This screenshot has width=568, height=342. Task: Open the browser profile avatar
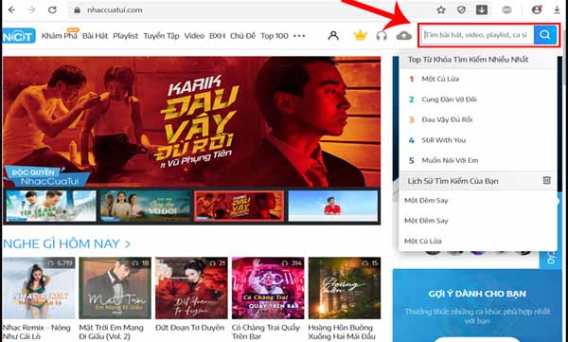[x=537, y=9]
